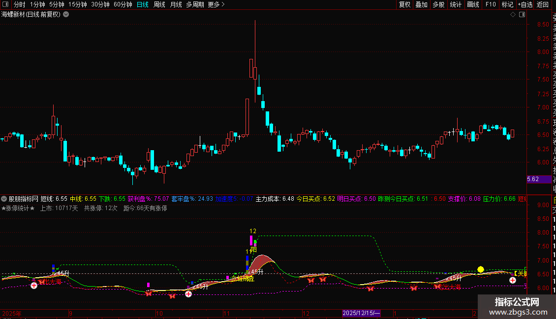Viewport: 556px width, 319px height.
Task: Click the 返回 back button
Action: click(543, 4)
